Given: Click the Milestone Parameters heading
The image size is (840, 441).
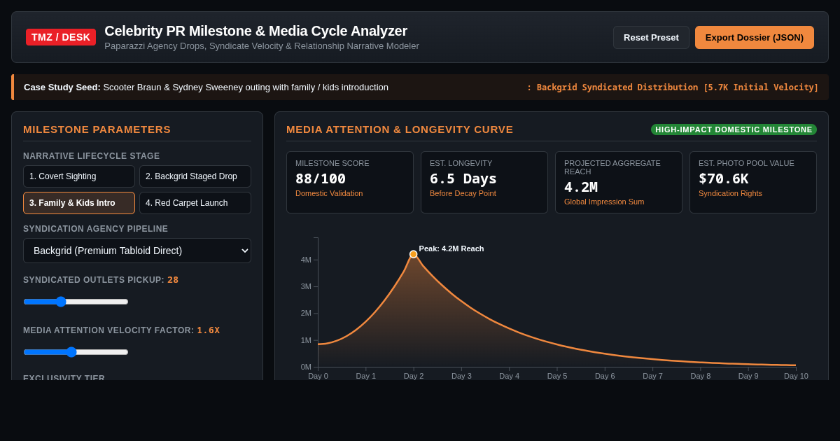Looking at the screenshot, I should [97, 129].
